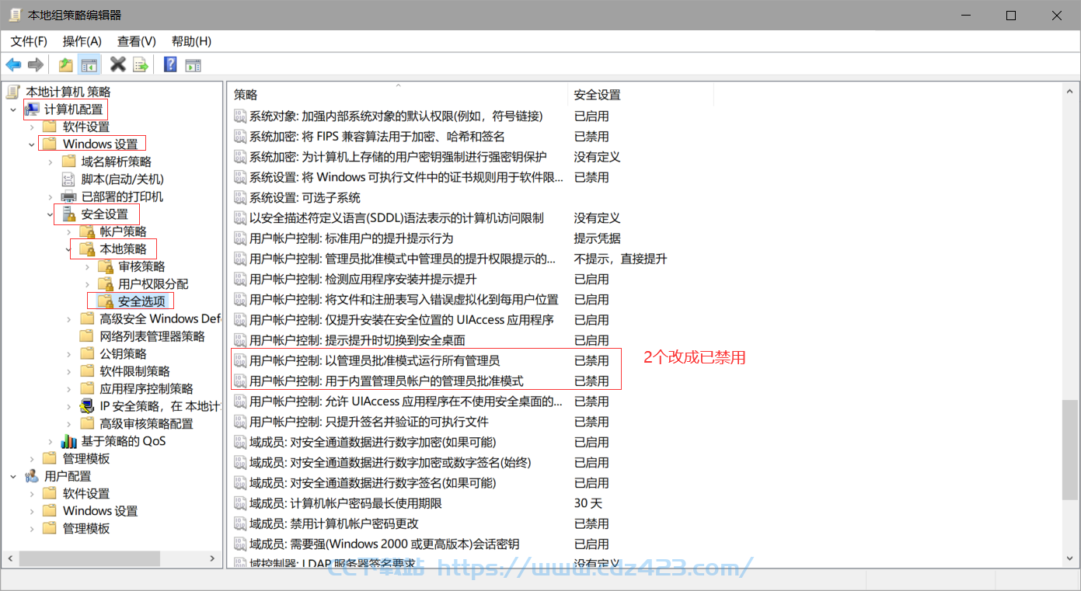
Task: Expand 软件设置 under 计算机配置
Action: pos(32,127)
